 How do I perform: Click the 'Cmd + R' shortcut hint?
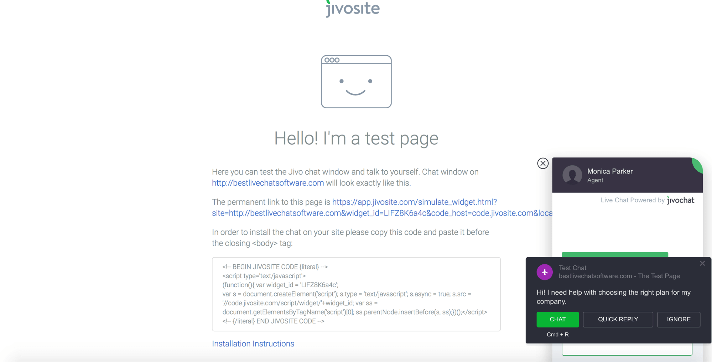click(x=558, y=335)
